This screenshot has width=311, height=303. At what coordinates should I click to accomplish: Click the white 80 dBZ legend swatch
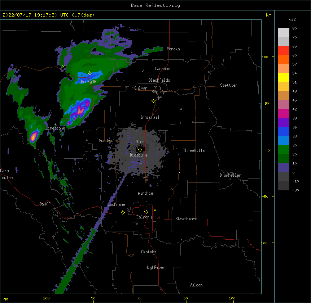284,32
